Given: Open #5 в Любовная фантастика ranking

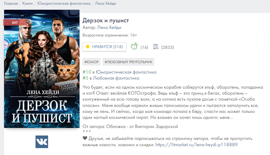Looking at the screenshot, I should [x=111, y=78].
